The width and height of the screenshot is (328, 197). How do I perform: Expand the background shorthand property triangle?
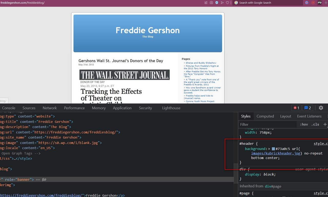269,149
